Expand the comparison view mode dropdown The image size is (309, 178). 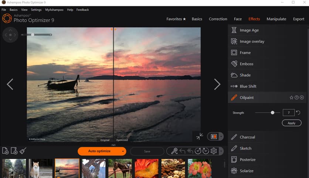point(221,136)
